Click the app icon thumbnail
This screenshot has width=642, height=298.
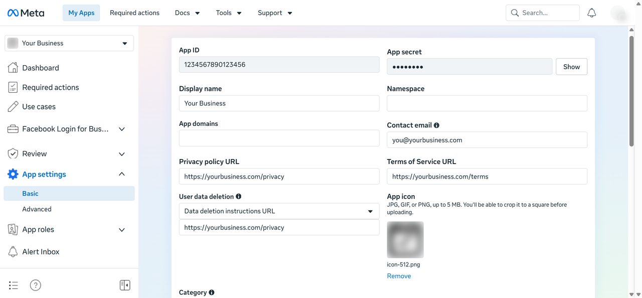coord(405,240)
